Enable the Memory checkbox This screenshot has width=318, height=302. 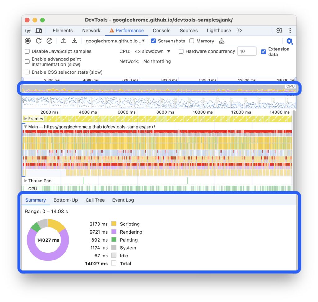coord(192,41)
